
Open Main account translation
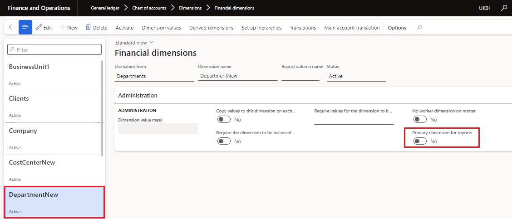tap(352, 28)
